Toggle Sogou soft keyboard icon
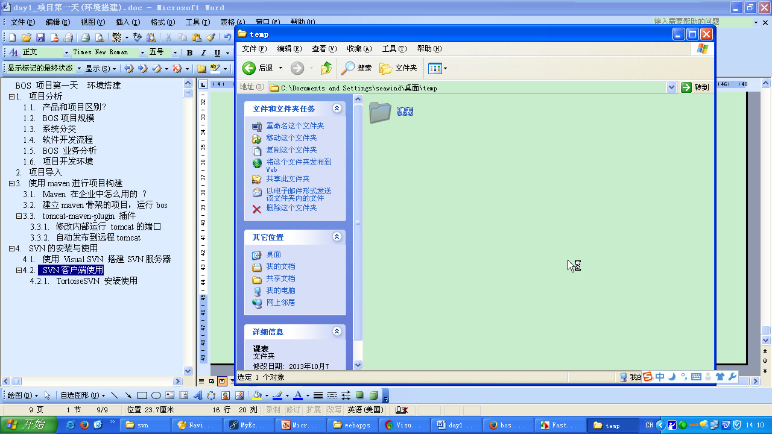This screenshot has height=434, width=772. pyautogui.click(x=696, y=377)
